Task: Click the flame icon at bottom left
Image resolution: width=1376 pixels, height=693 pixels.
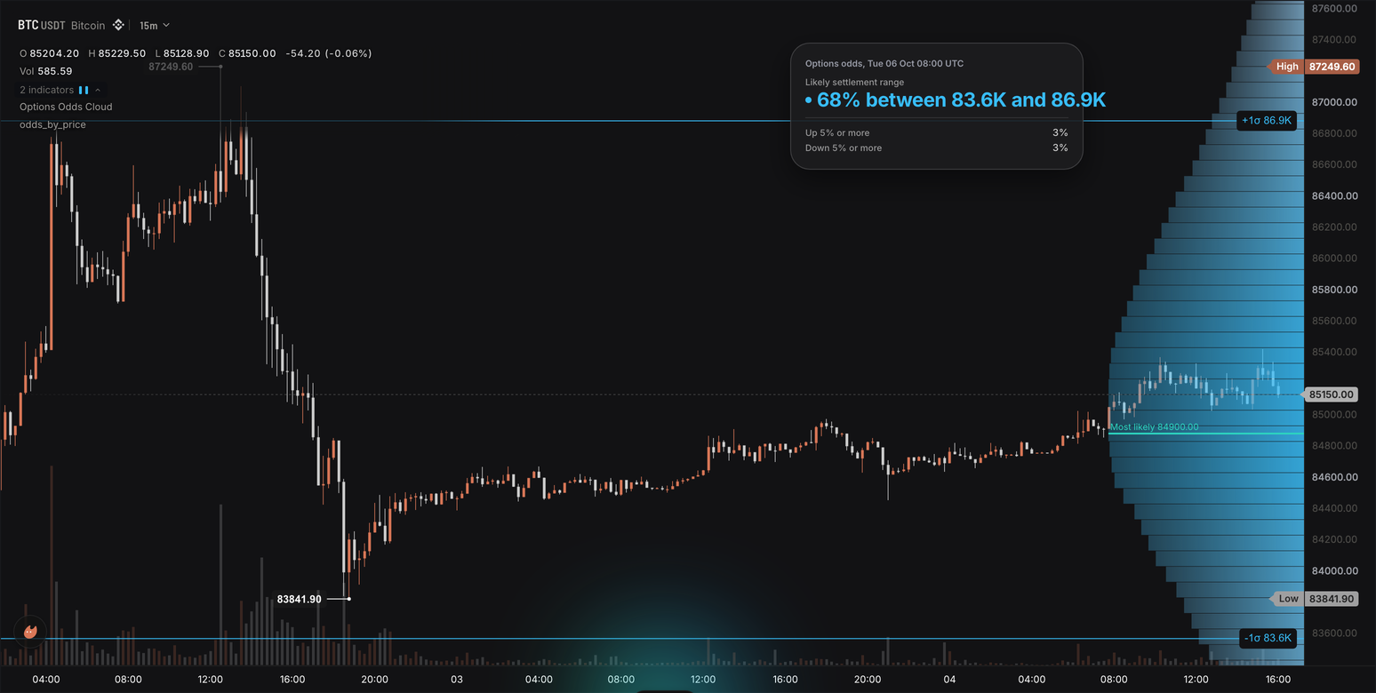Action: [30, 632]
